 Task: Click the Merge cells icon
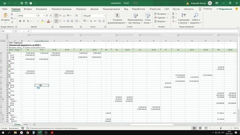(x=76, y=21)
